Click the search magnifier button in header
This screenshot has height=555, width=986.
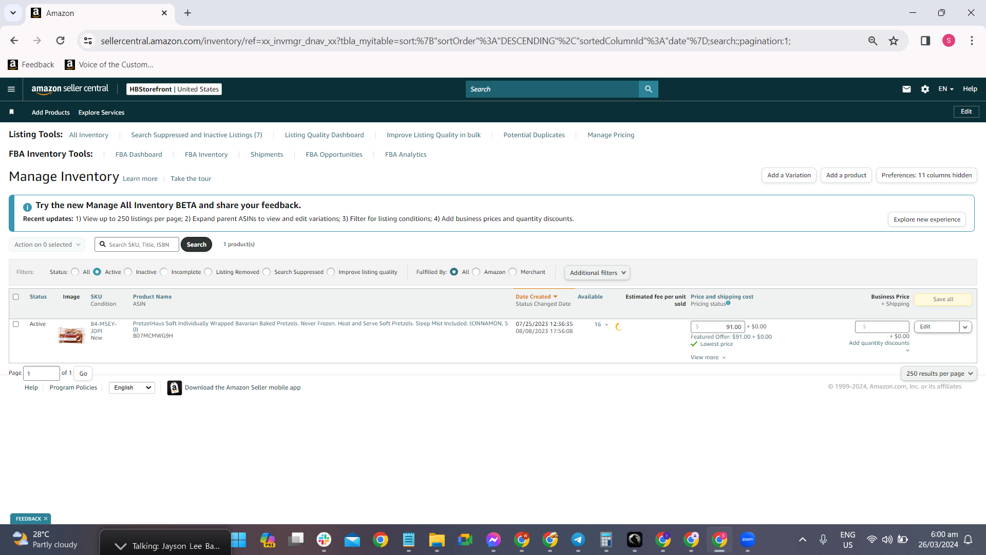click(x=649, y=89)
